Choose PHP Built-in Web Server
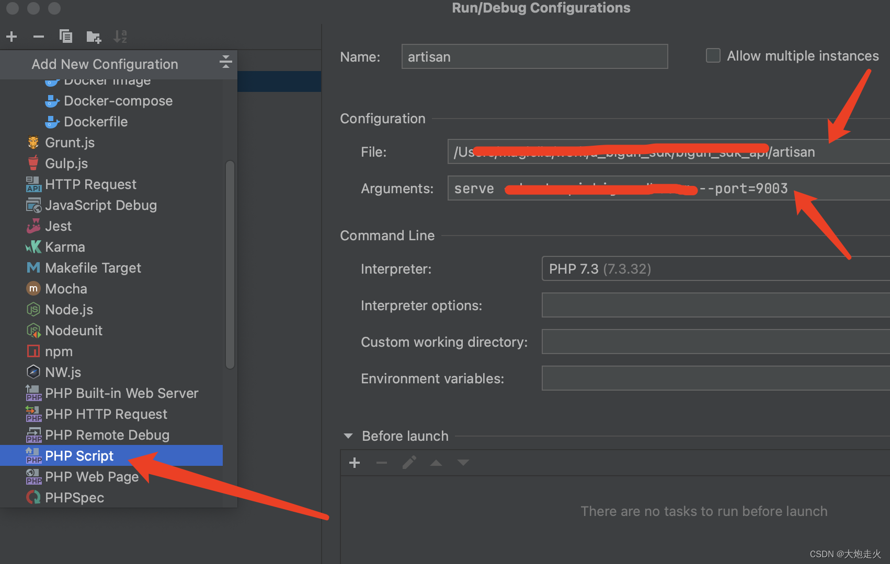890x564 pixels. [x=121, y=393]
